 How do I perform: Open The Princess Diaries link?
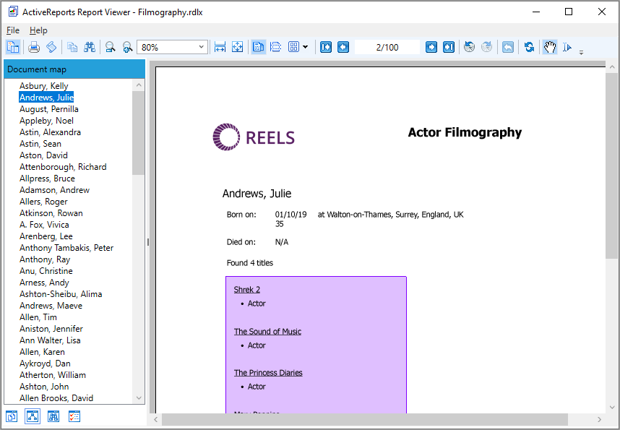268,373
